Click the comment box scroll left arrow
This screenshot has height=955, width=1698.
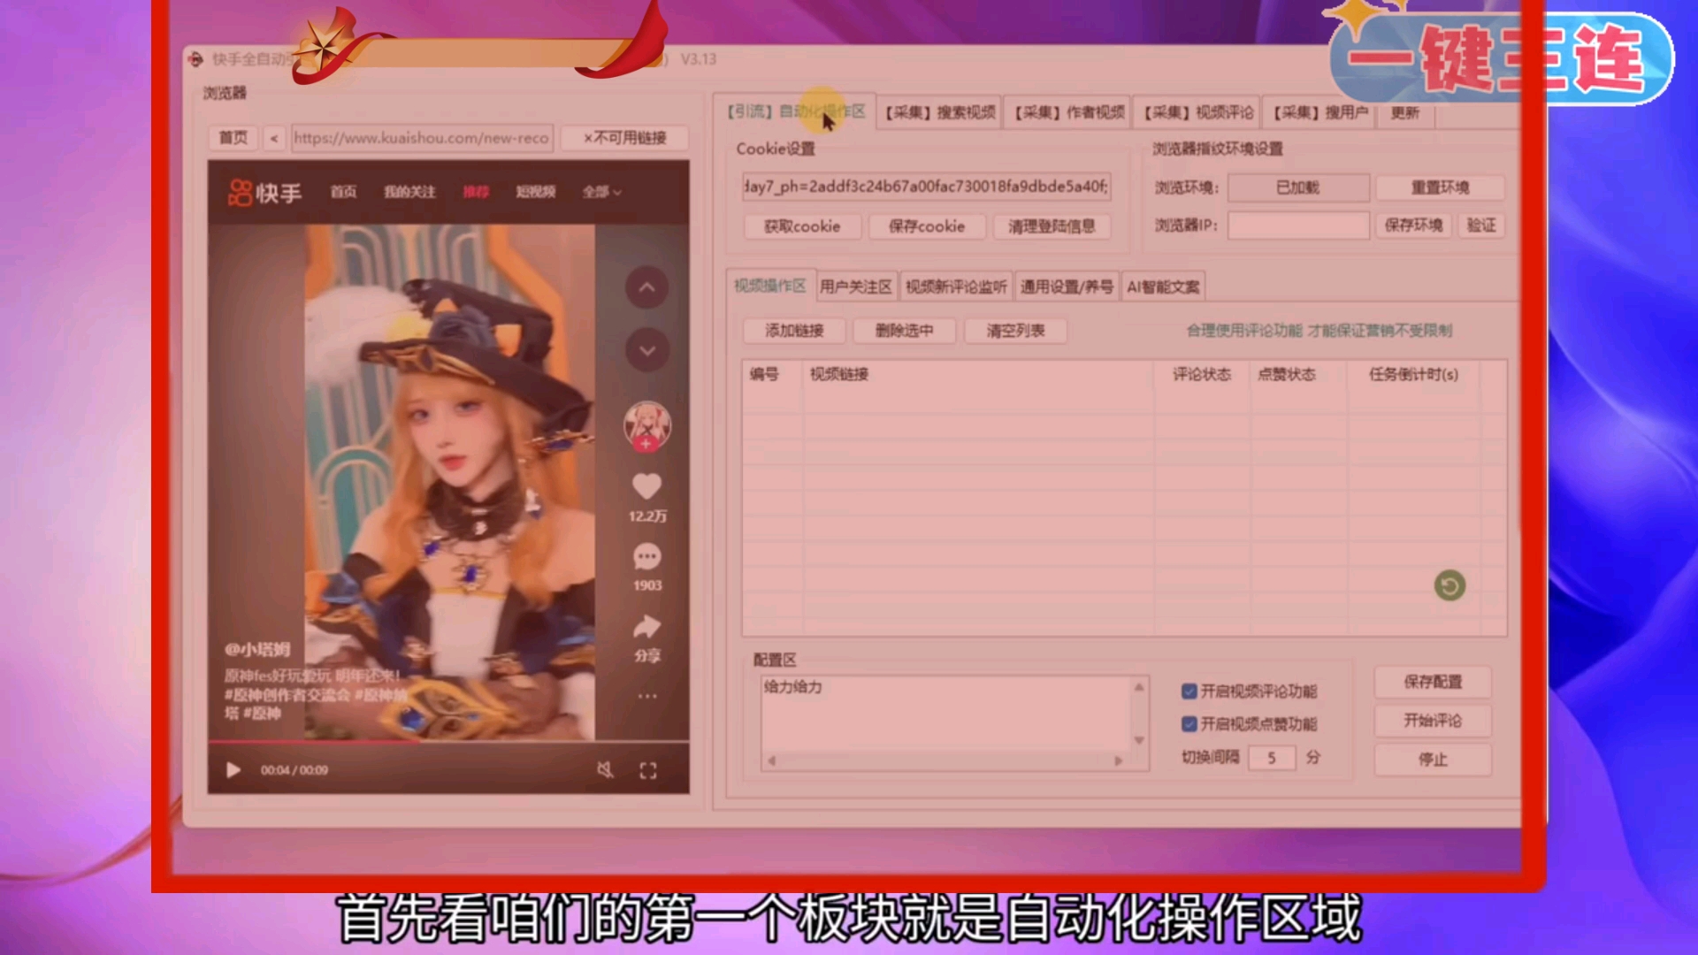[x=771, y=760]
